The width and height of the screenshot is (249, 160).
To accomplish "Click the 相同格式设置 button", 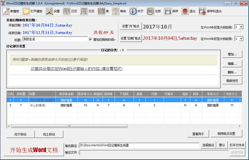I will point(226,133).
